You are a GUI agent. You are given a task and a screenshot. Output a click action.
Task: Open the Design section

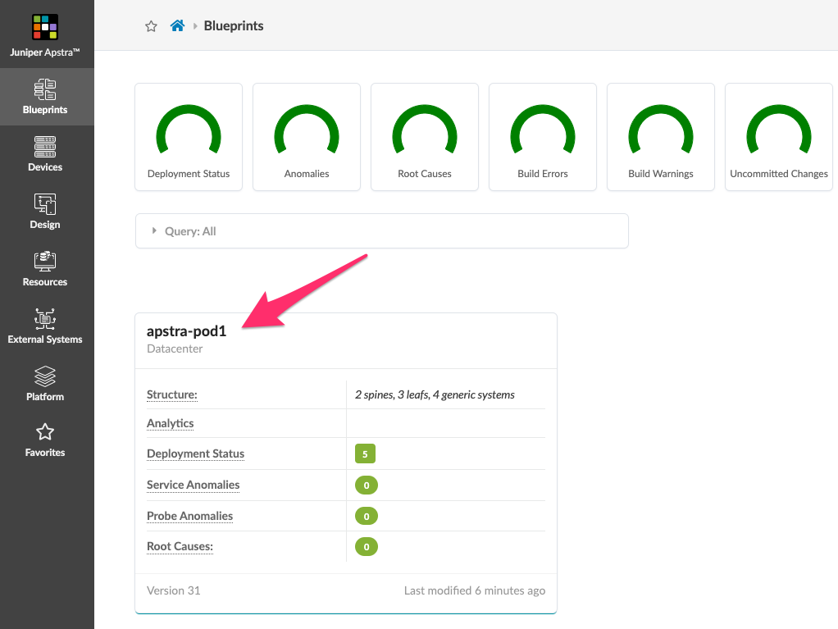(x=45, y=212)
